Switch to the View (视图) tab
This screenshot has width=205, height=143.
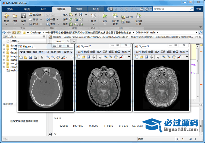pyautogui.click(x=96, y=9)
